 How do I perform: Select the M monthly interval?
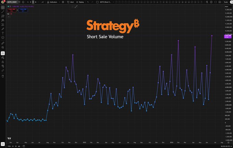tap(36, 2)
